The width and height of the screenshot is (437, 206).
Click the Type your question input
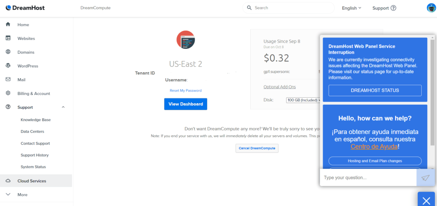pyautogui.click(x=368, y=177)
